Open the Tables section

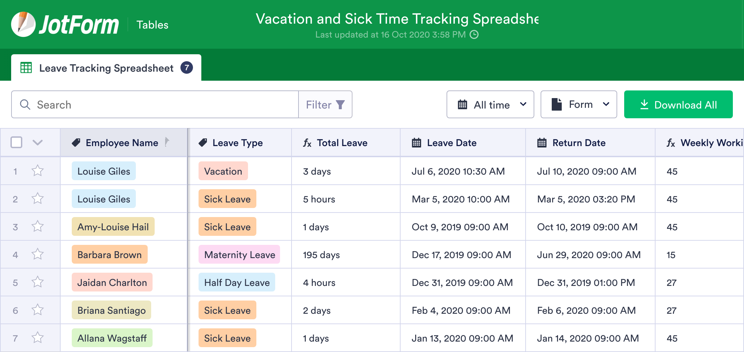coord(152,24)
